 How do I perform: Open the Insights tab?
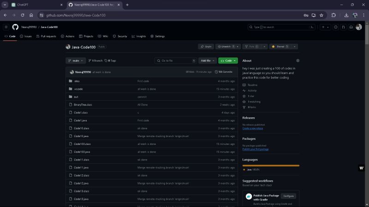coord(139,36)
